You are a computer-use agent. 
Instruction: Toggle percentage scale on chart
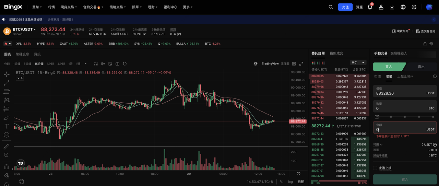tap(282, 182)
